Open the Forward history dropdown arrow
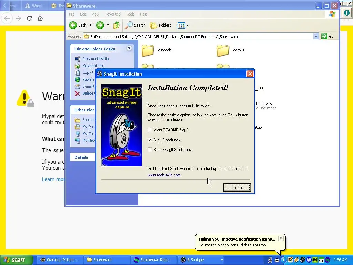Viewport: 353px width, 265px height. click(x=108, y=25)
